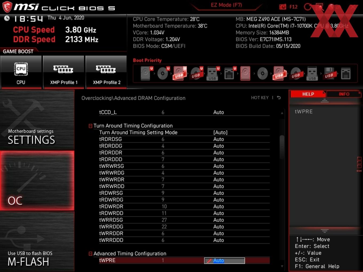
Task: Click the GAME BOOST label
Action: tap(18, 51)
